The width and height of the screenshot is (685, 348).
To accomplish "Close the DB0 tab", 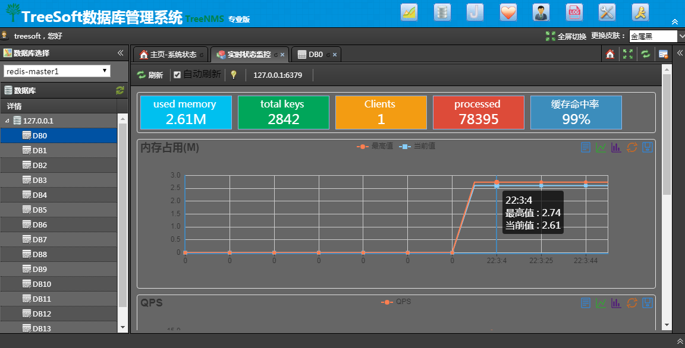I will [x=335, y=55].
